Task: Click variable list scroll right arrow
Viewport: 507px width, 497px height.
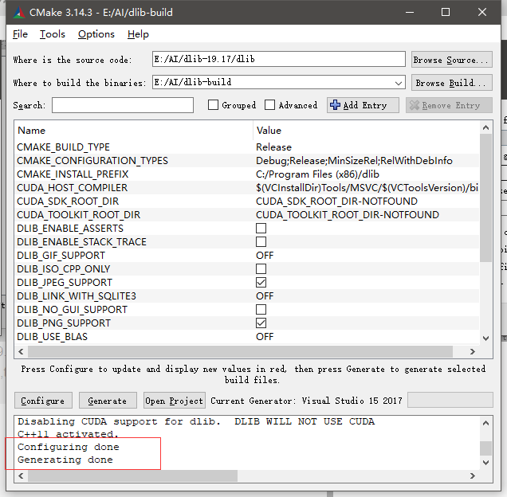Action: coord(473,351)
